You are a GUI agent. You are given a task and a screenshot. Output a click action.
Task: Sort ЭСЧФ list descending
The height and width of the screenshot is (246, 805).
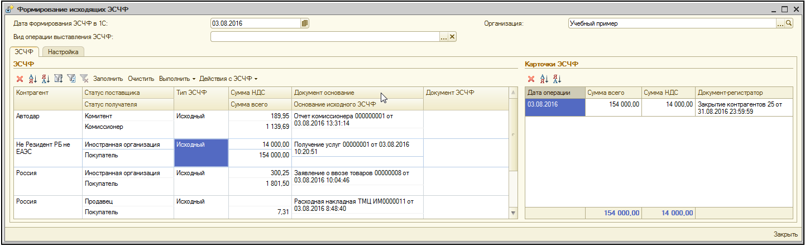click(x=45, y=79)
